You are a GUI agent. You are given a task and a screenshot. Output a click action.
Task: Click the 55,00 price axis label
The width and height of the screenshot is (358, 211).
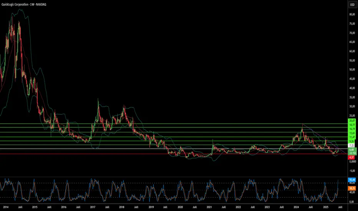pyautogui.click(x=352, y=61)
